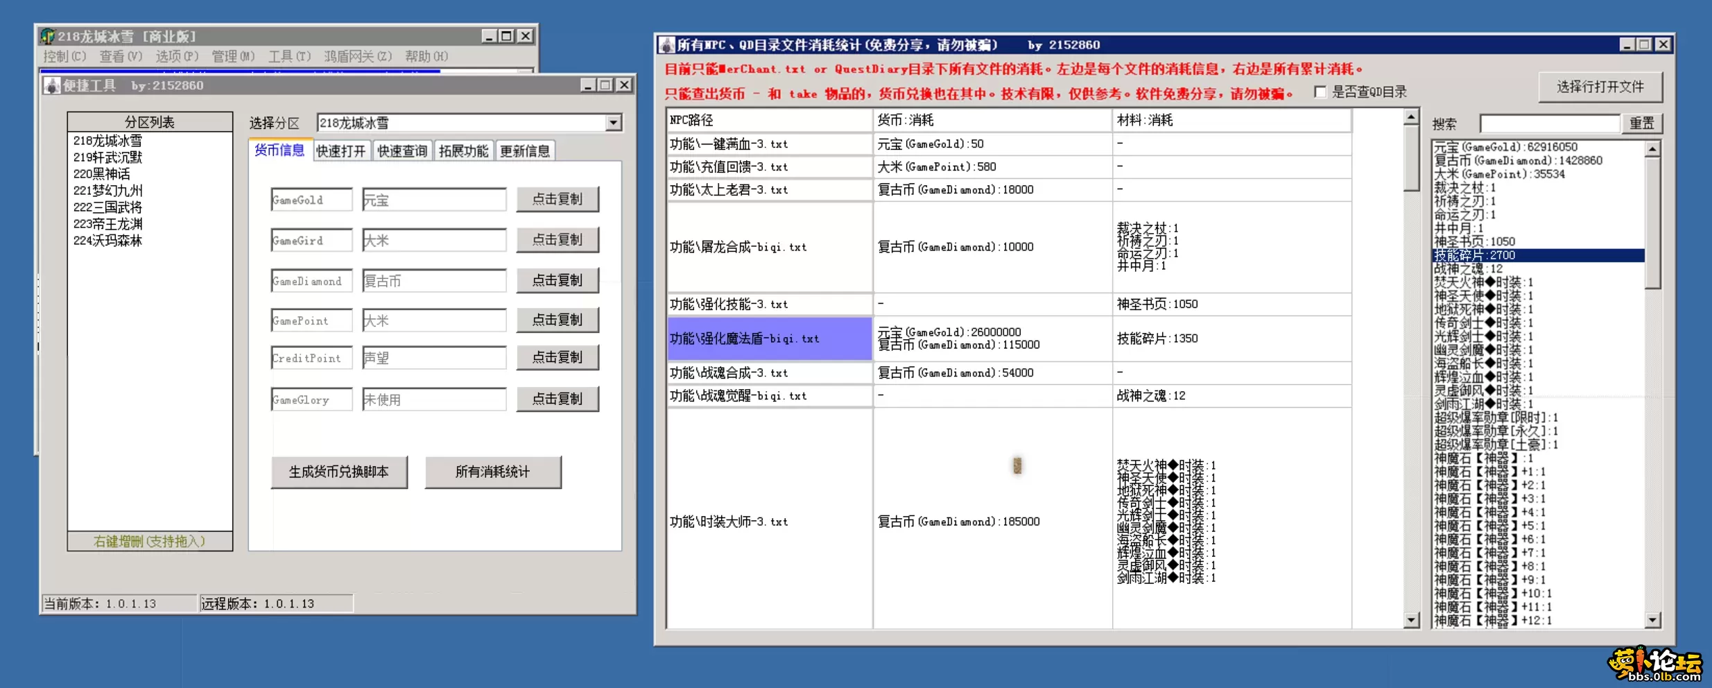
Task: Open the 鸿盾网关(Z) menu
Action: [358, 56]
